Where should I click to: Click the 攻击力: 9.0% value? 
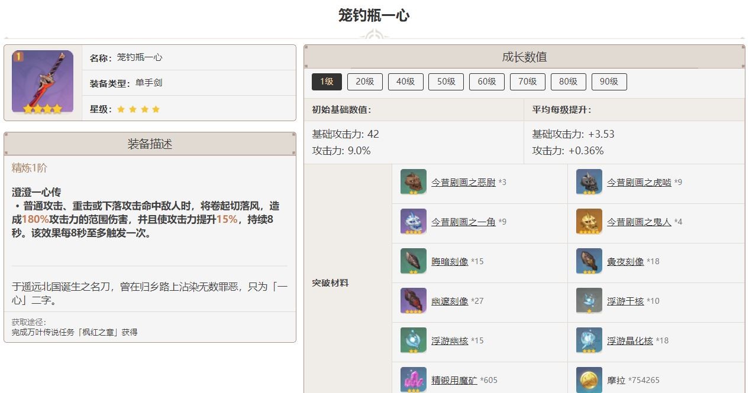click(x=341, y=151)
